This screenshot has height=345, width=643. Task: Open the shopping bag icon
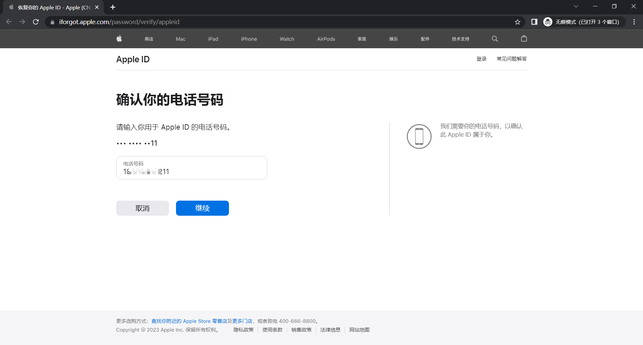(x=524, y=39)
